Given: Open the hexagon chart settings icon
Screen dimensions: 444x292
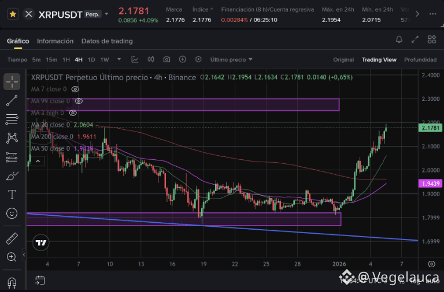Looking at the screenshot, I should (x=198, y=59).
